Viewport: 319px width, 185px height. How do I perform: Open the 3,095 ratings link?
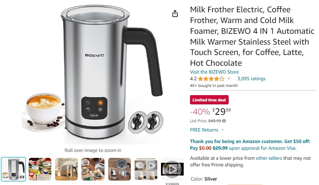coord(251,79)
